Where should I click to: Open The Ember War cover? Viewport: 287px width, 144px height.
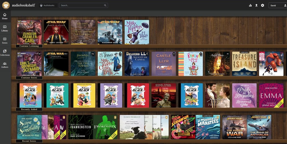click(x=235, y=127)
